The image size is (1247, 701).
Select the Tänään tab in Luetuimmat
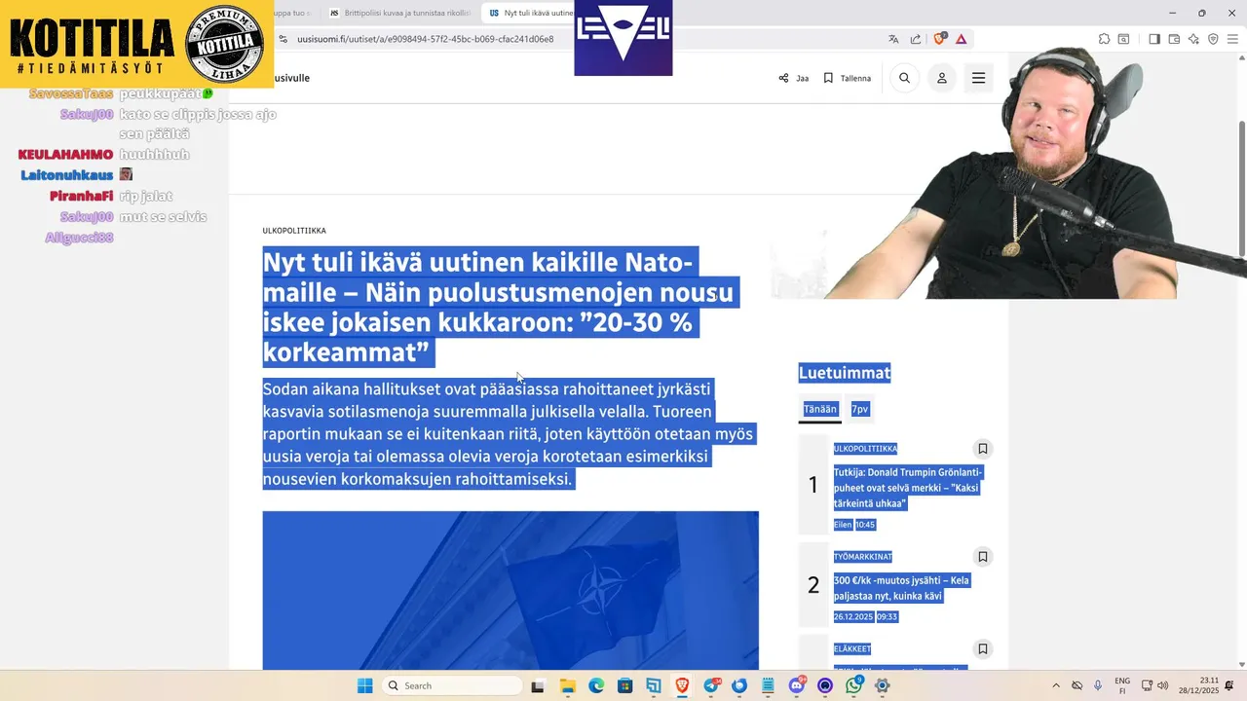819,410
